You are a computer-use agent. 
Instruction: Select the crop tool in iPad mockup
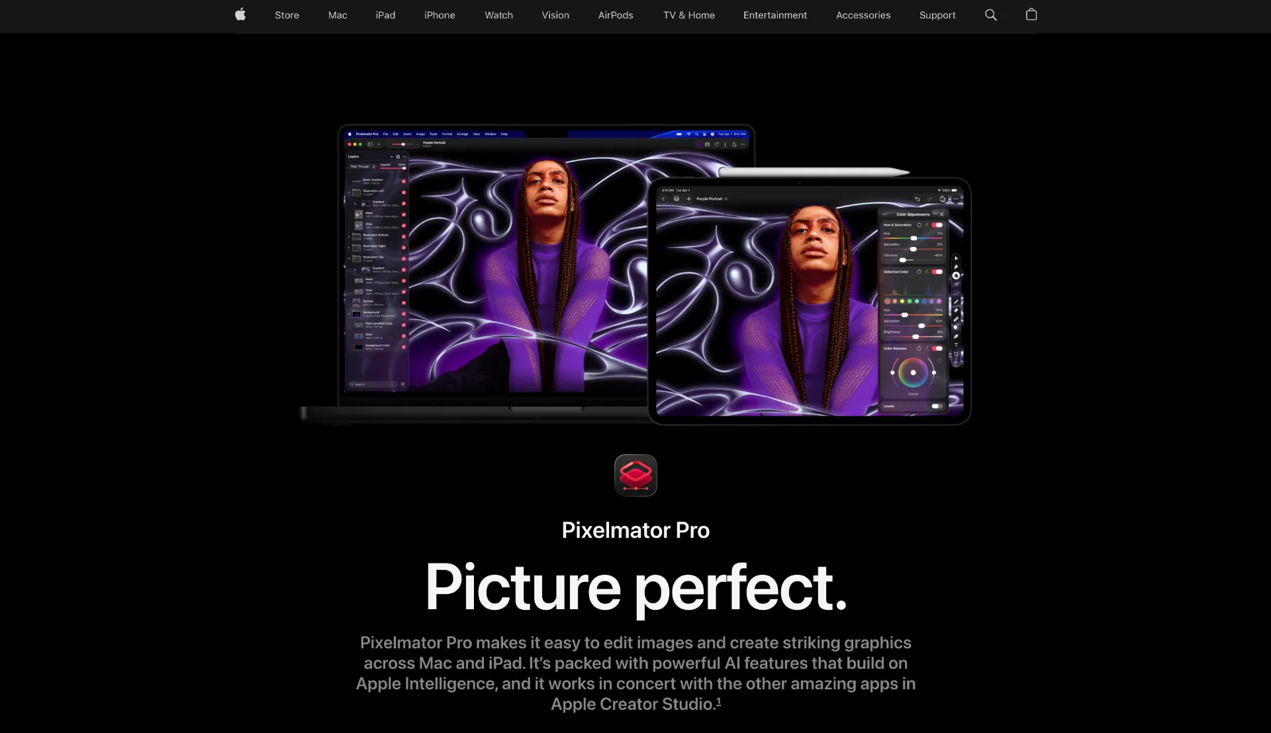tap(956, 354)
